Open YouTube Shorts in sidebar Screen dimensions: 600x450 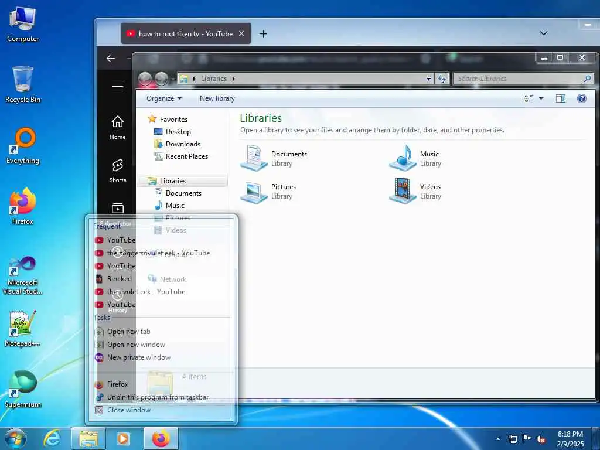coord(117,171)
